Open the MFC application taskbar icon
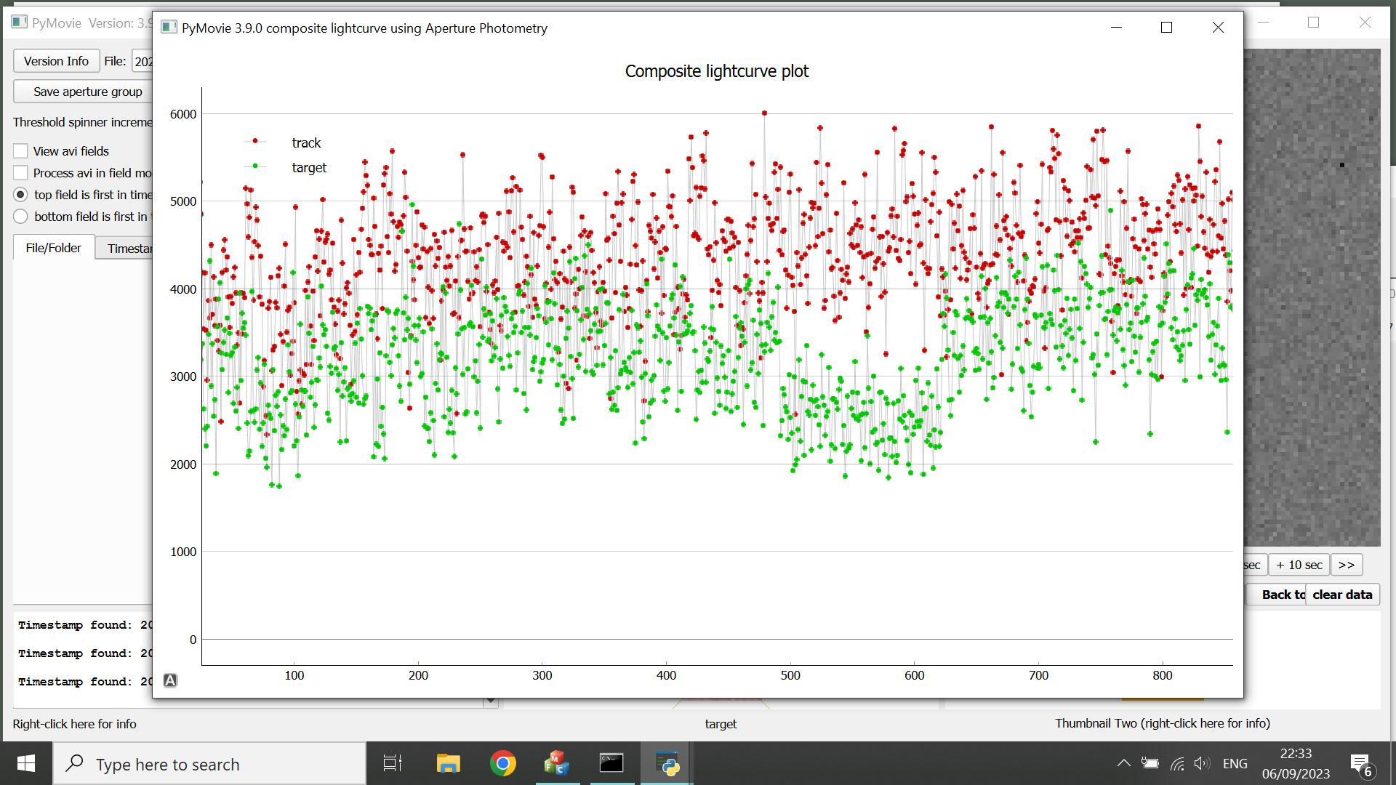Screen dimensions: 1396x785 coord(557,764)
